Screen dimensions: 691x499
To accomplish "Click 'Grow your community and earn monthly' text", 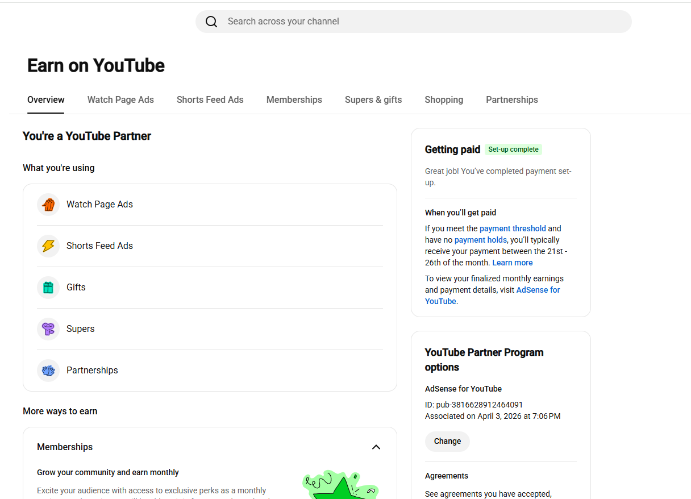I will click(108, 472).
